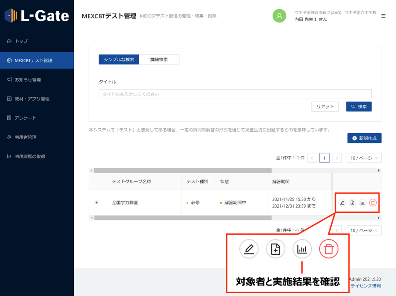The width and height of the screenshot is (396, 296).
Task: Click the 全国学力調査 cell text
Action: [x=125, y=202]
